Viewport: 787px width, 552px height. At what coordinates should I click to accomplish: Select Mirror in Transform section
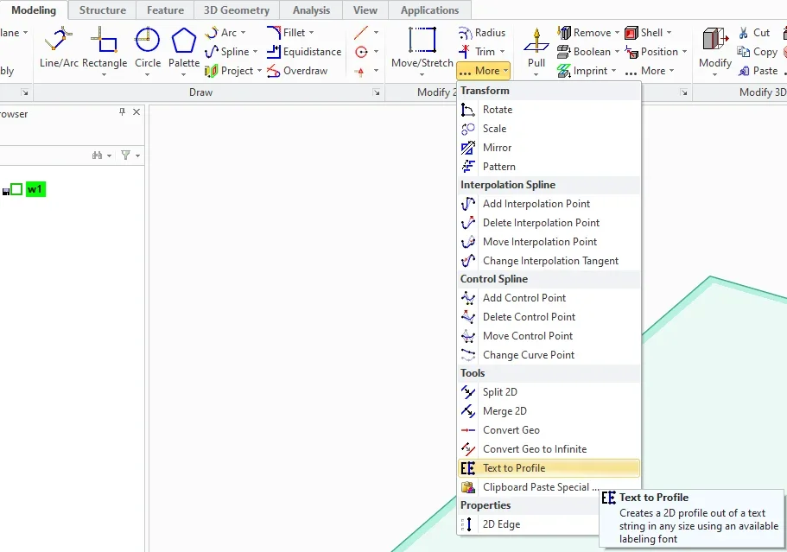(x=497, y=148)
